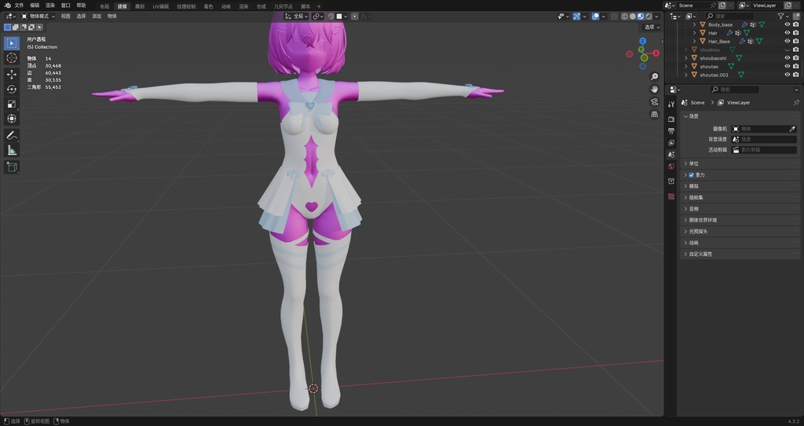Viewport: 804px width, 426px height.
Task: Expand the shoutao tree item
Action: [686, 66]
